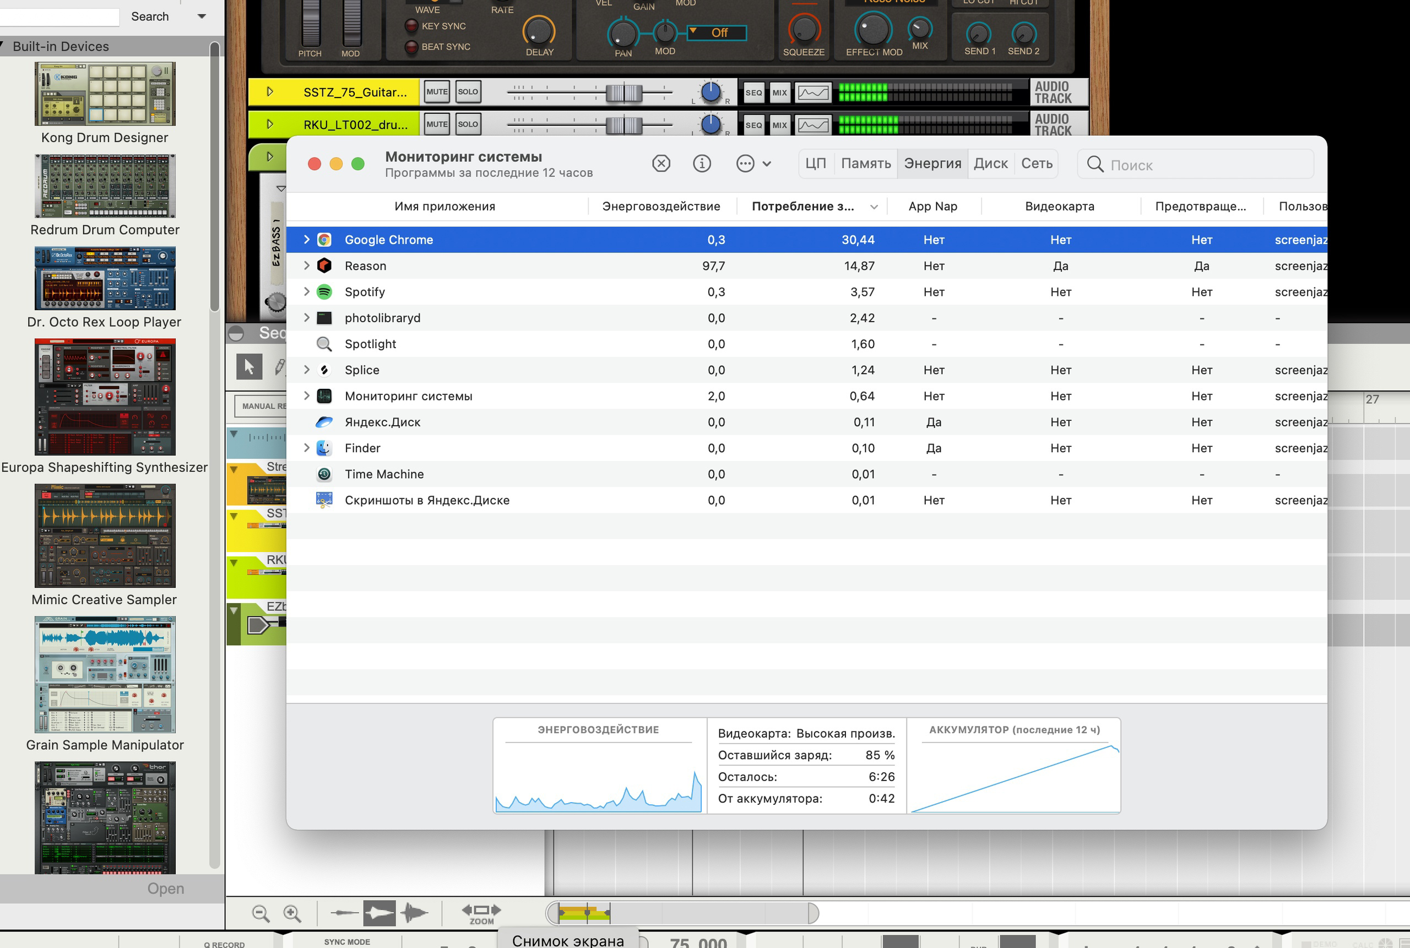Expand the Google Chrome process row
Screen dimensions: 1410x948
click(x=306, y=240)
